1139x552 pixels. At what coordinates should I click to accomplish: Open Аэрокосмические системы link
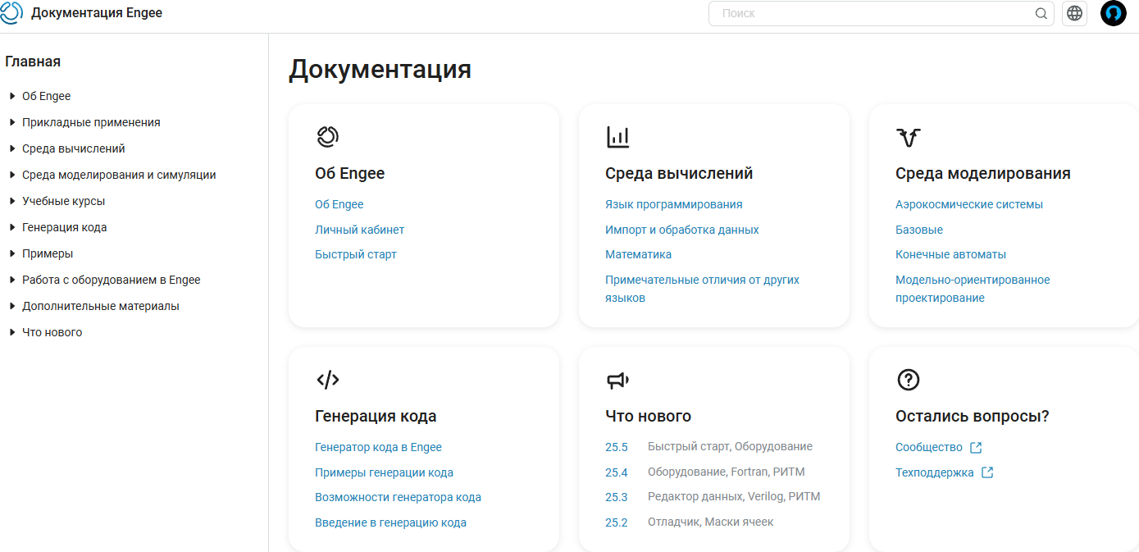tap(969, 204)
